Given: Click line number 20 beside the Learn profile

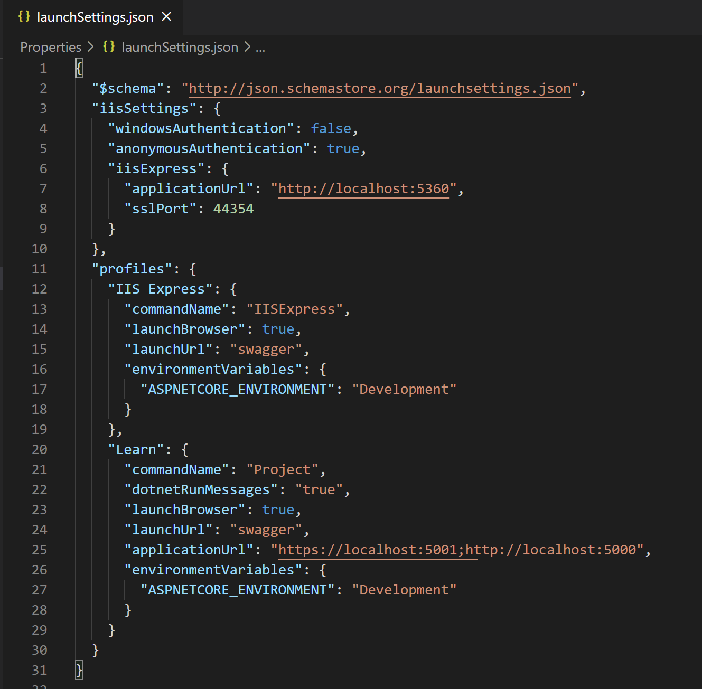Looking at the screenshot, I should click(39, 449).
